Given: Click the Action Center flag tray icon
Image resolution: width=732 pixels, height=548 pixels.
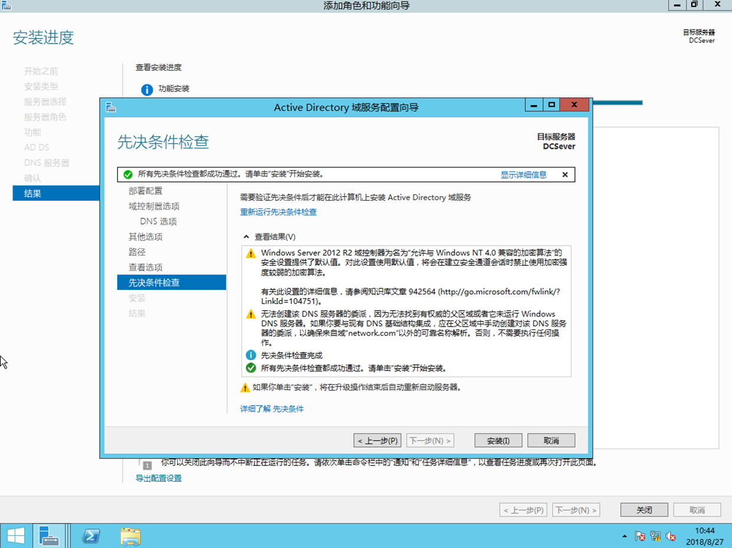Looking at the screenshot, I should (x=640, y=536).
